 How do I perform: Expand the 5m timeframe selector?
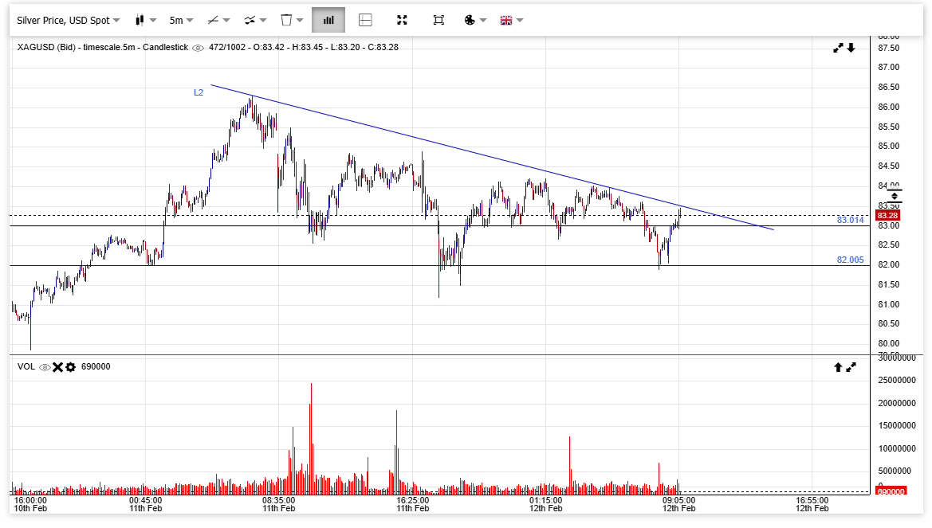click(x=181, y=20)
